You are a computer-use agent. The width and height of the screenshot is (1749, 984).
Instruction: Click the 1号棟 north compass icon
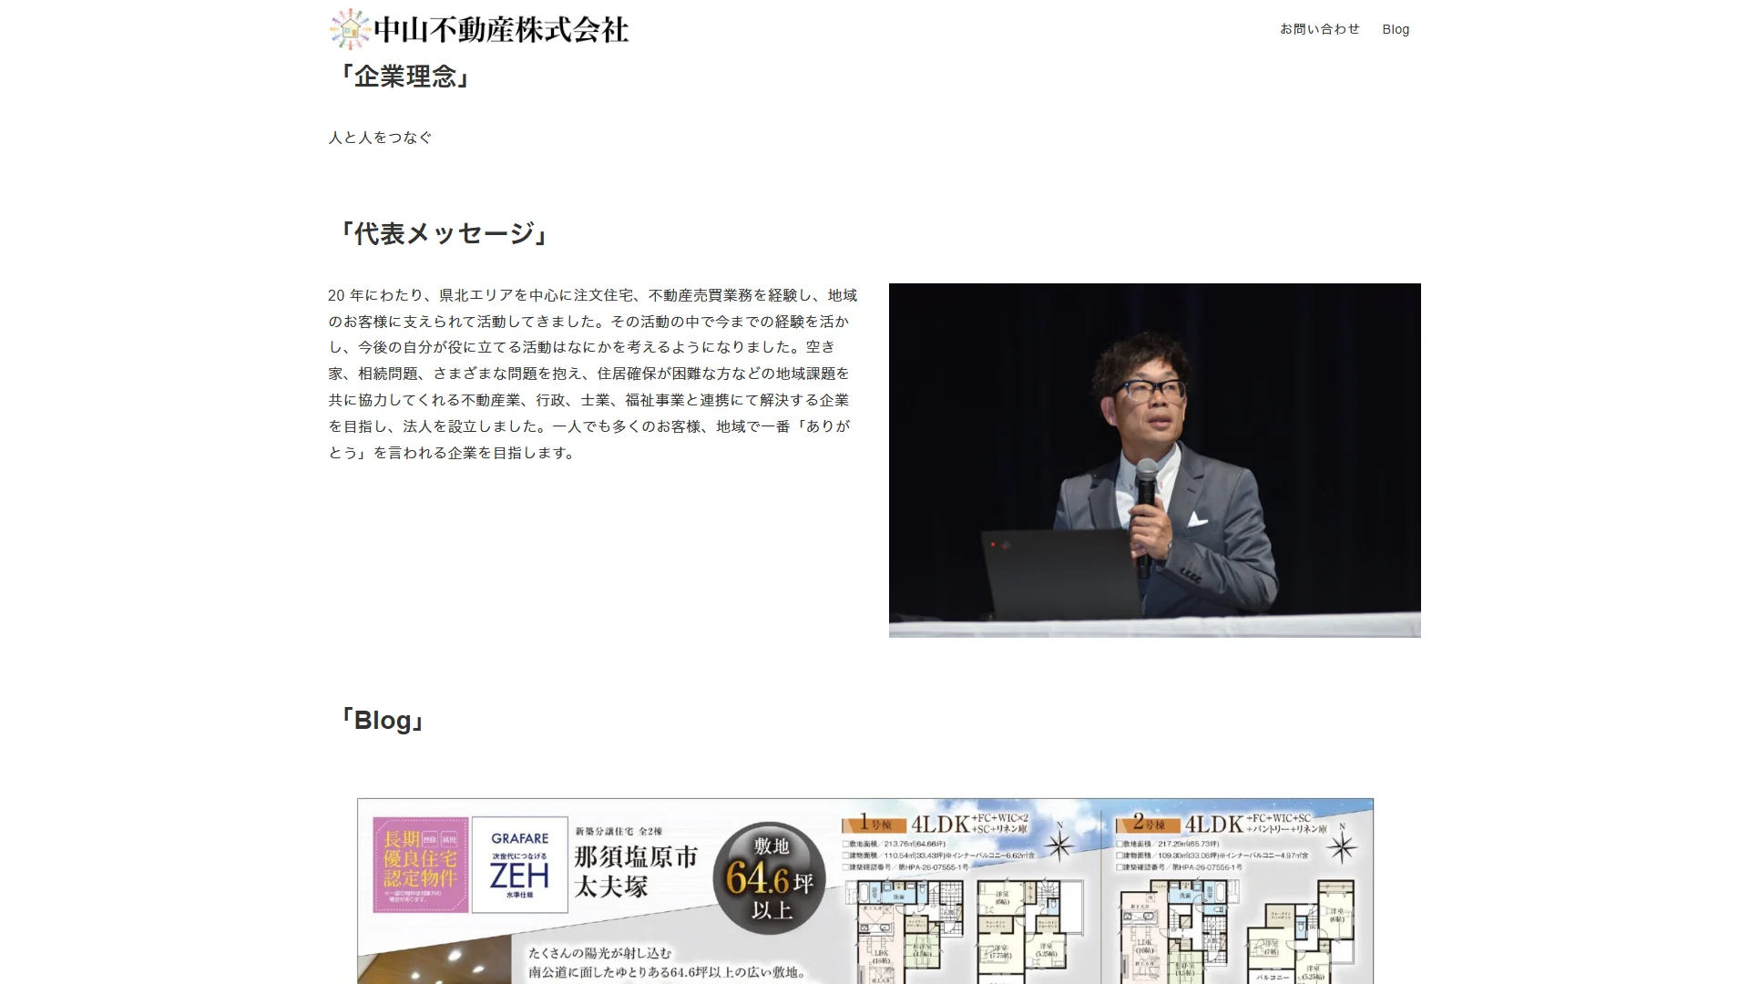pos(1059,844)
